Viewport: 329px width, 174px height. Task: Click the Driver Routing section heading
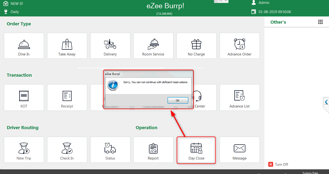pyautogui.click(x=23, y=127)
